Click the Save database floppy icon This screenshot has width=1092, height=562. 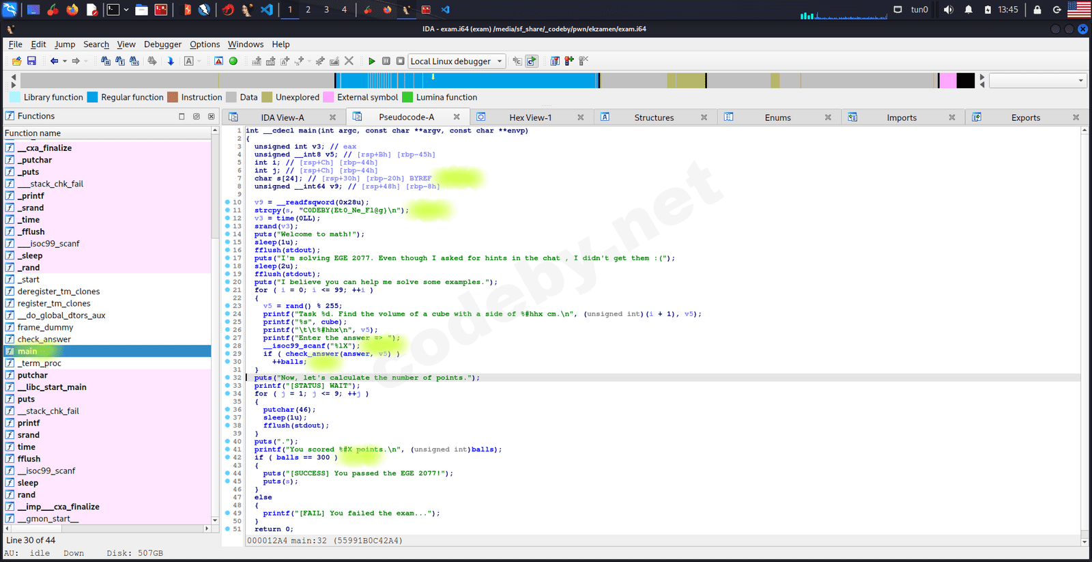pos(31,61)
